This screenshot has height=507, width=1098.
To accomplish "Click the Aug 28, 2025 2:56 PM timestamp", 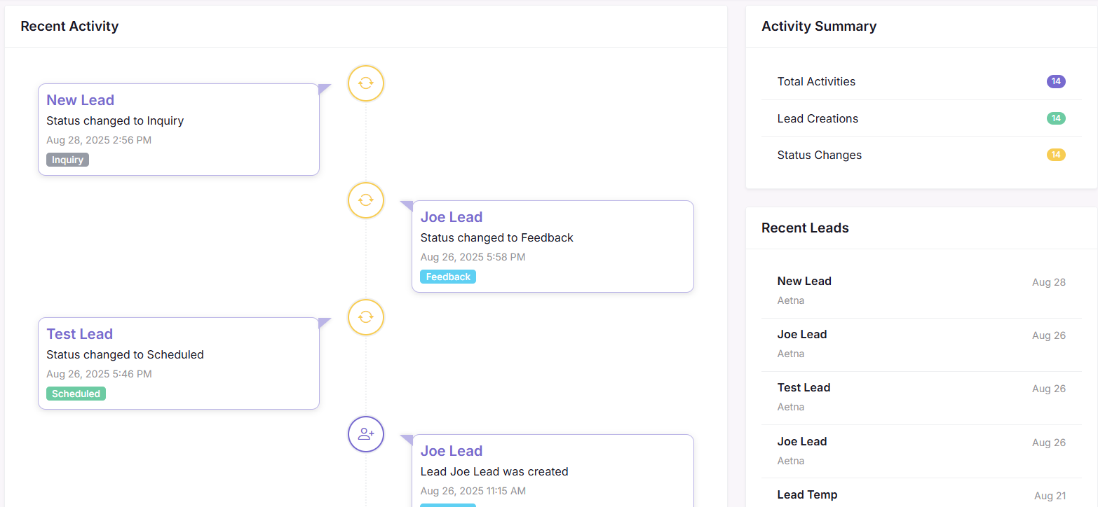I will [x=99, y=140].
